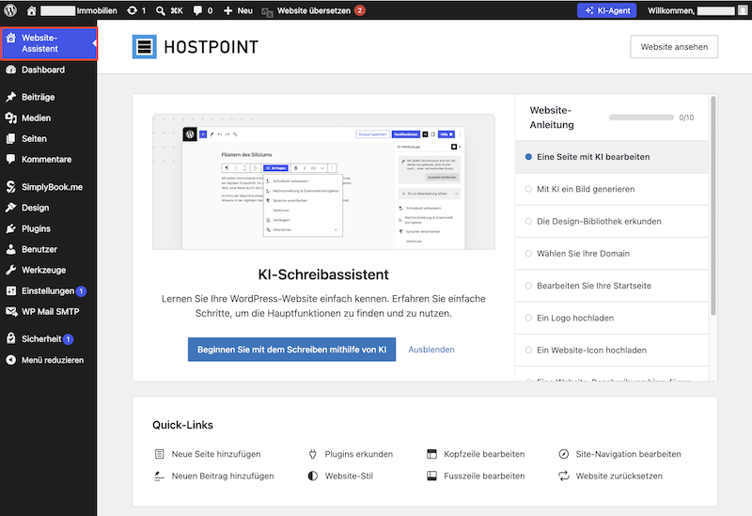The width and height of the screenshot is (752, 516).
Task: Click the Hostpoint logo icon
Action: [145, 47]
